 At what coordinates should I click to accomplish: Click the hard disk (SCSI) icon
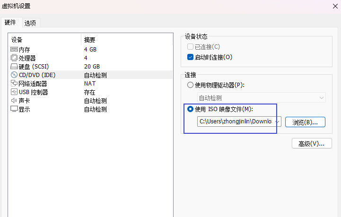point(14,66)
